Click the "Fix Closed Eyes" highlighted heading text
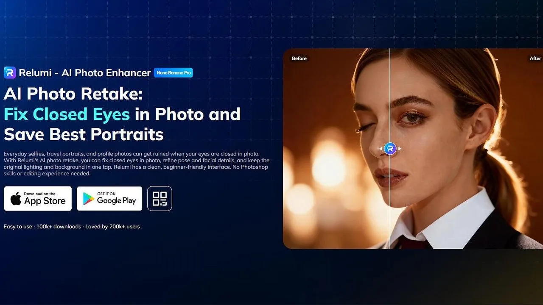The image size is (543, 305). [67, 114]
